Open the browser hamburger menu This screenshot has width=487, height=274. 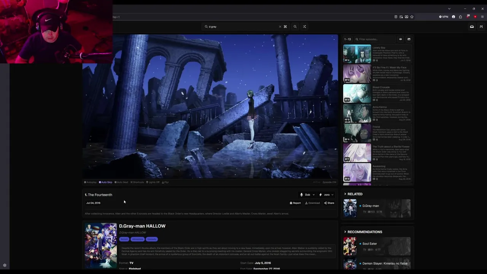tap(482, 17)
